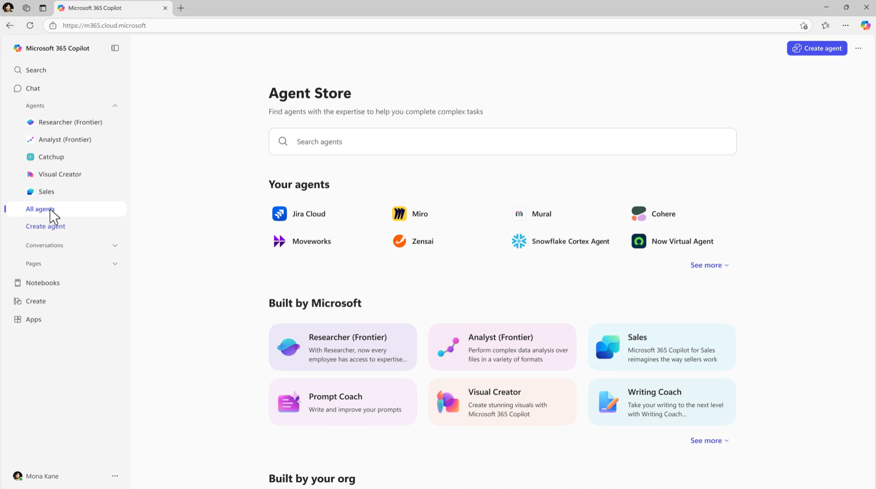Open the Mona Kane account options menu

(x=115, y=476)
